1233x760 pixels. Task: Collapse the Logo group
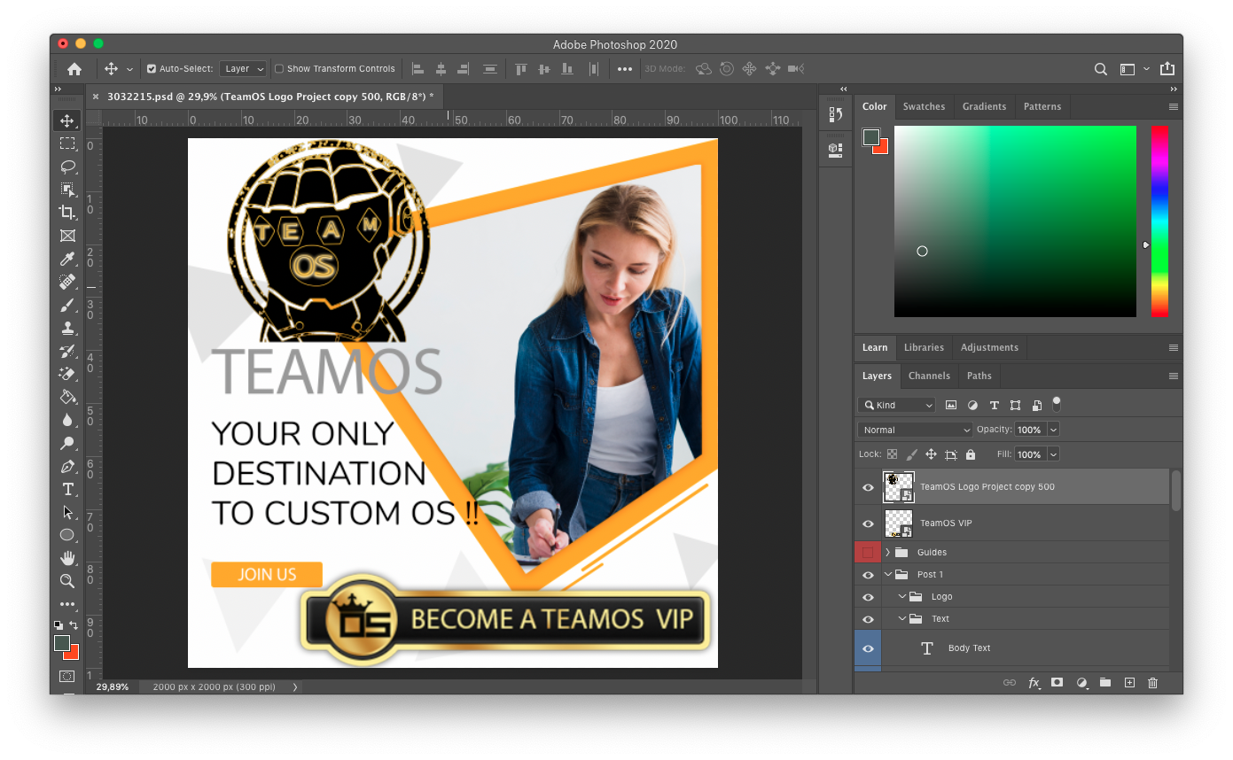[902, 597]
